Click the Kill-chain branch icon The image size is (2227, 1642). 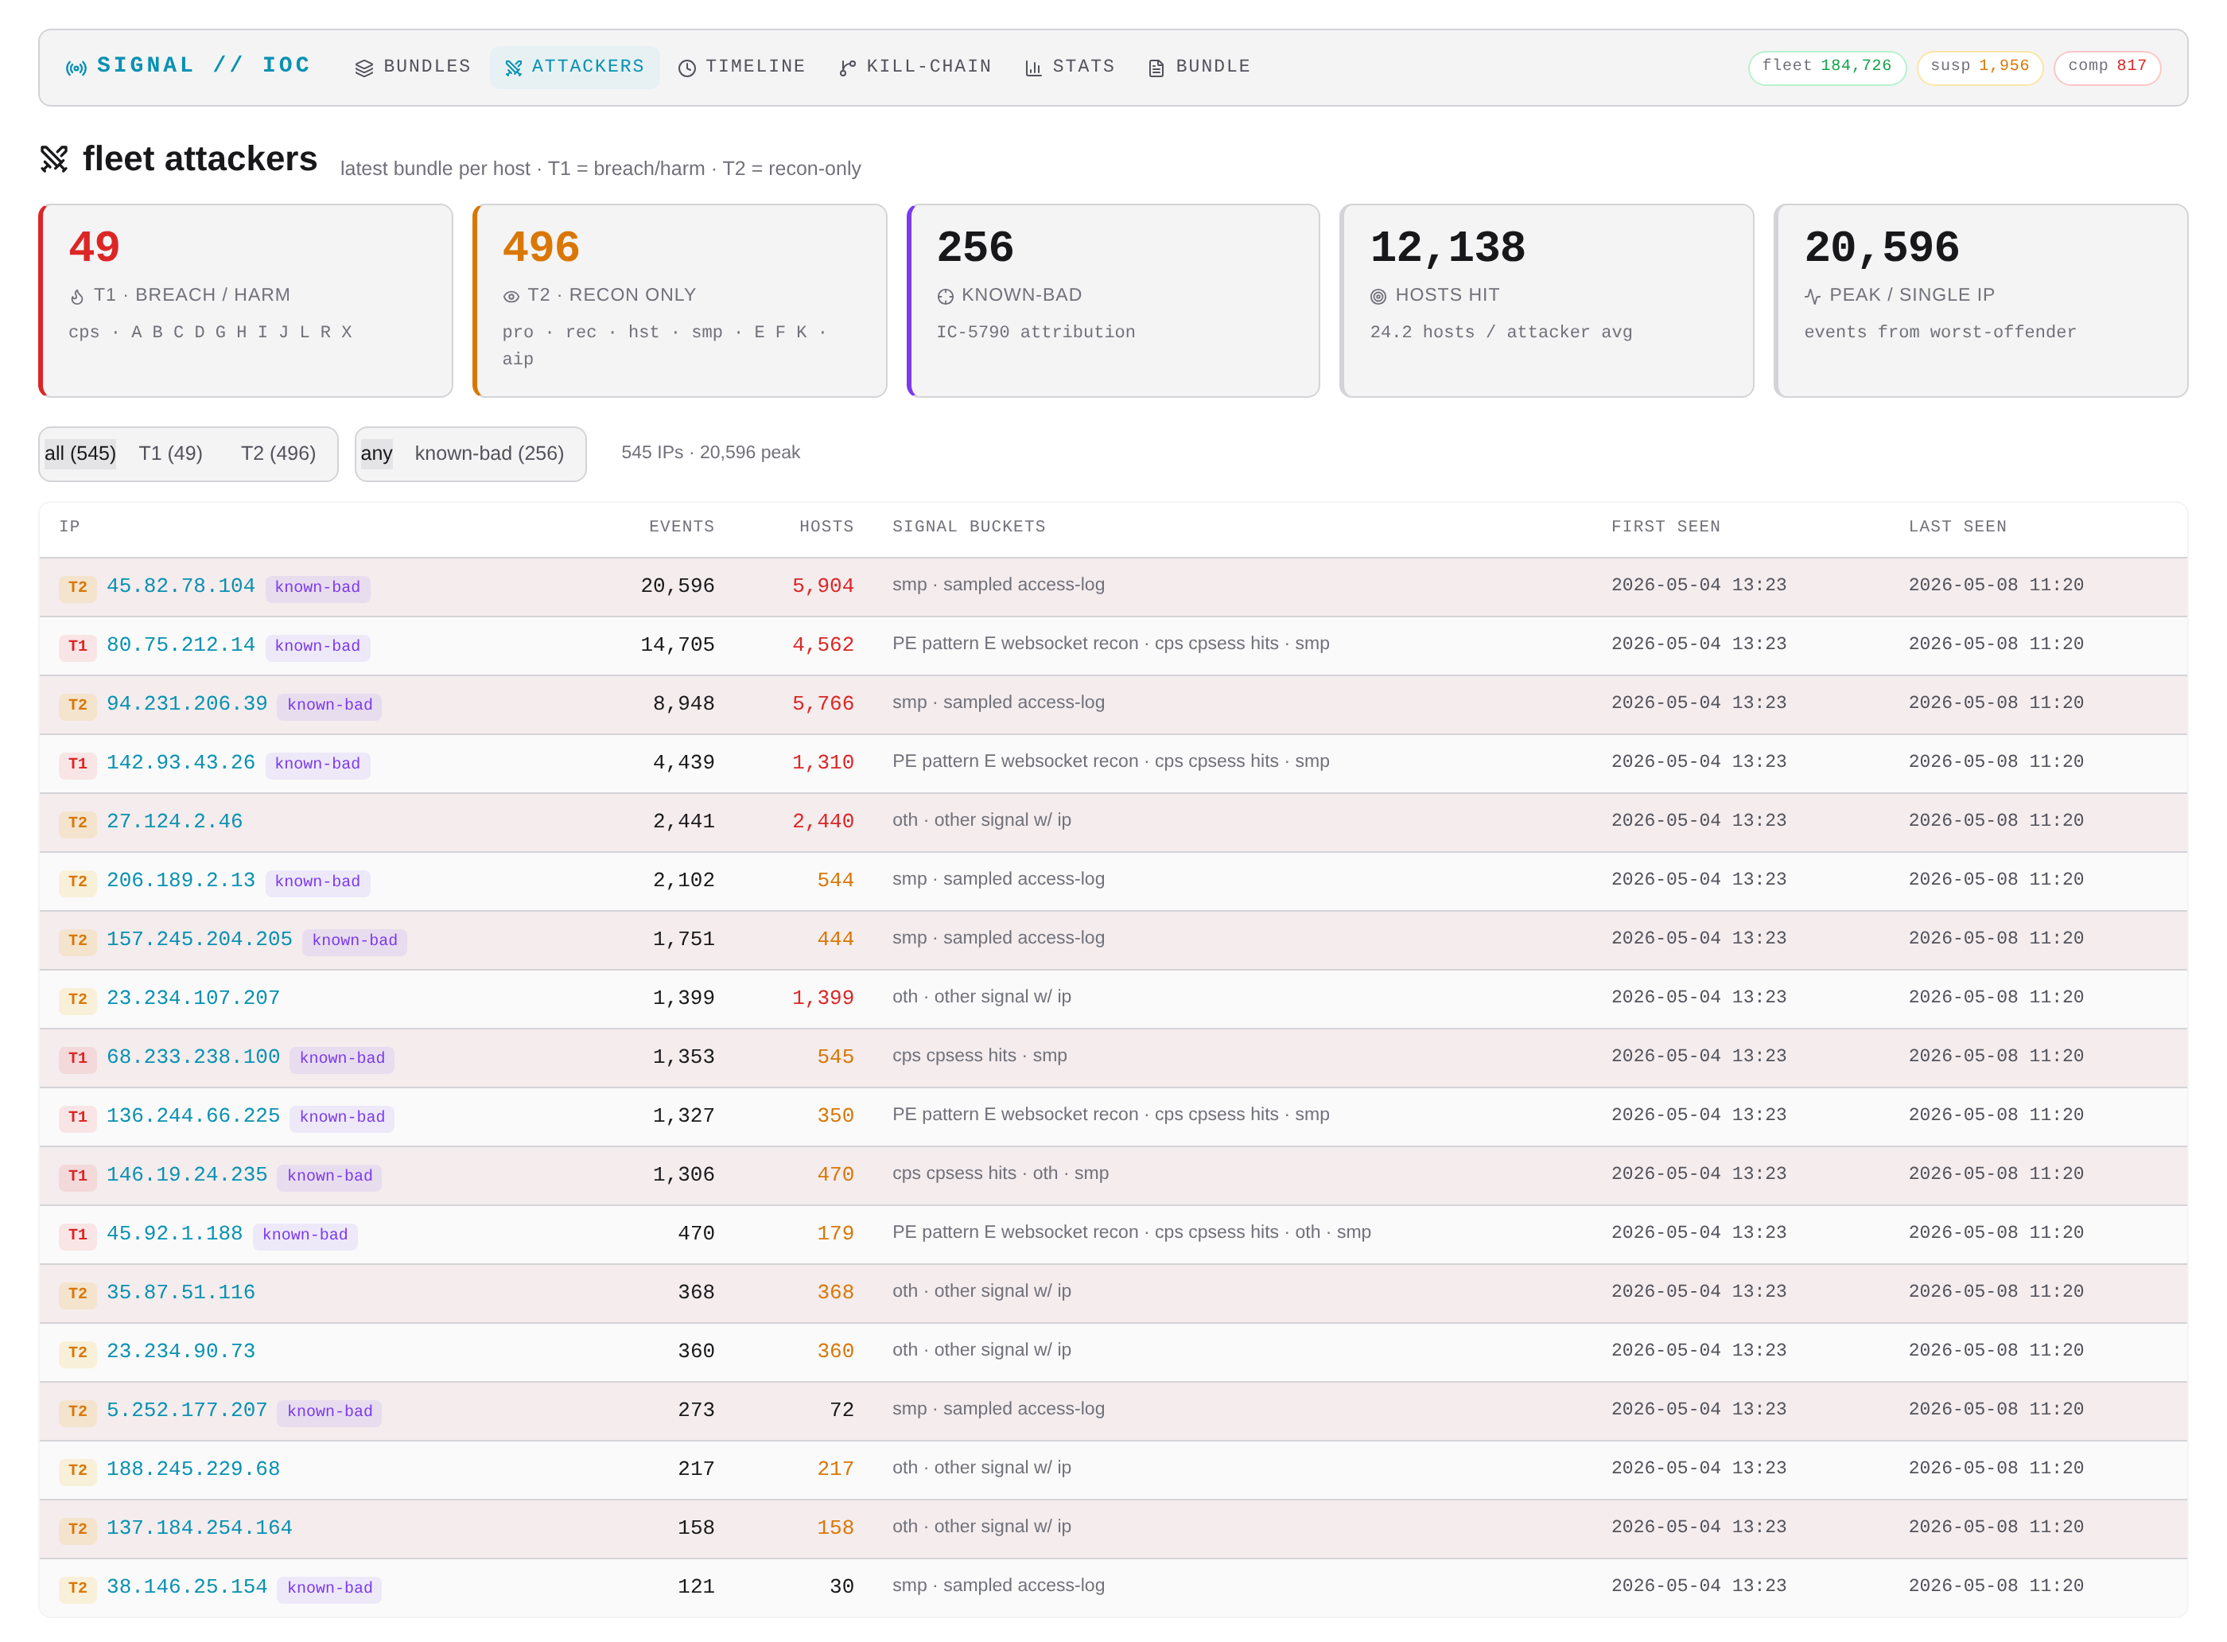tap(848, 68)
